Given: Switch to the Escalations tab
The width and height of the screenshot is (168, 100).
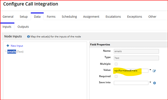Looking at the screenshot, I should point(113,17).
